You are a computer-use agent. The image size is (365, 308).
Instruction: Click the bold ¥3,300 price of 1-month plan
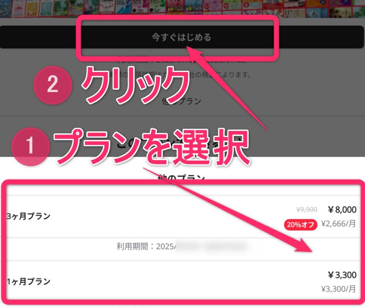[342, 275]
